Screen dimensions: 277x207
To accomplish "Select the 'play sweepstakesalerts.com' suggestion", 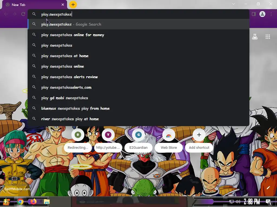I will (138, 87).
